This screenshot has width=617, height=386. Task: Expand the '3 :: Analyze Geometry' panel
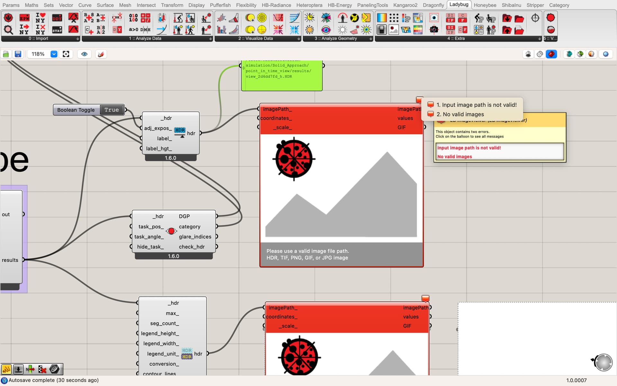tap(371, 39)
